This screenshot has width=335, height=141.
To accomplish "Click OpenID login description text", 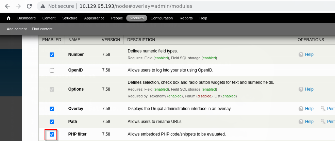I will (170, 70).
